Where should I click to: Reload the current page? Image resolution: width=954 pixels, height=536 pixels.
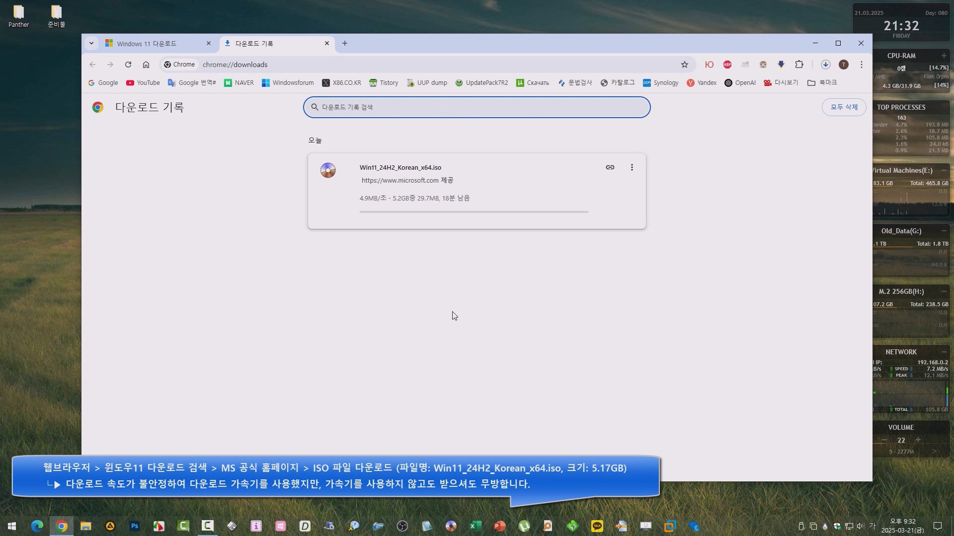point(128,65)
